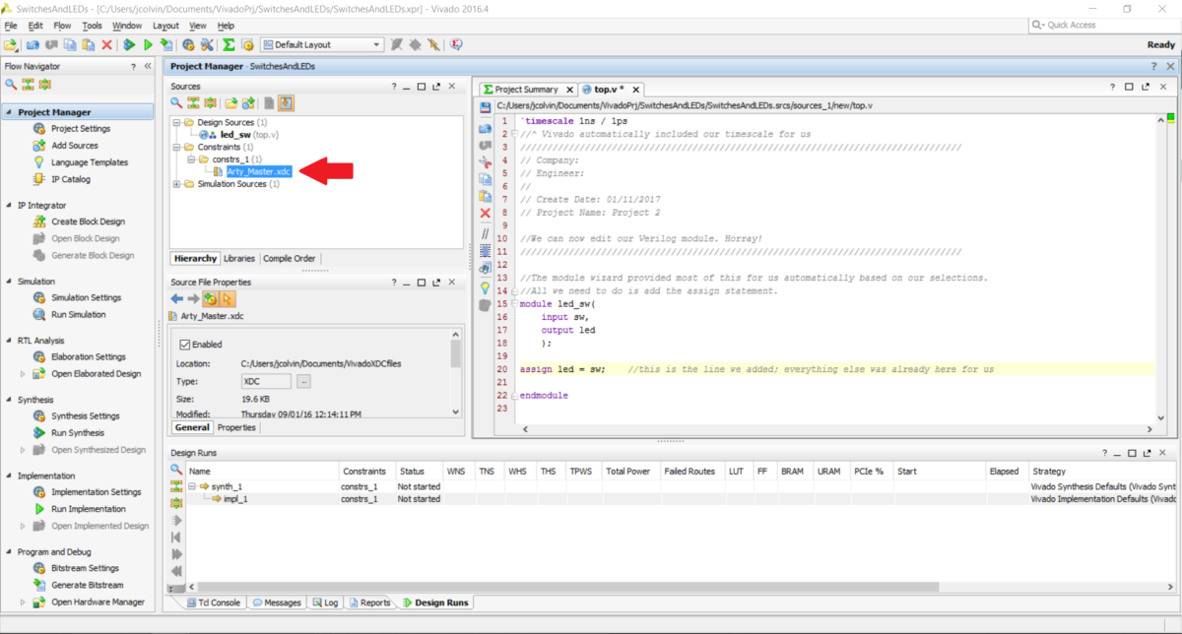Click the editor's horizontal scrollbar
1182x634 pixels.
(x=837, y=429)
